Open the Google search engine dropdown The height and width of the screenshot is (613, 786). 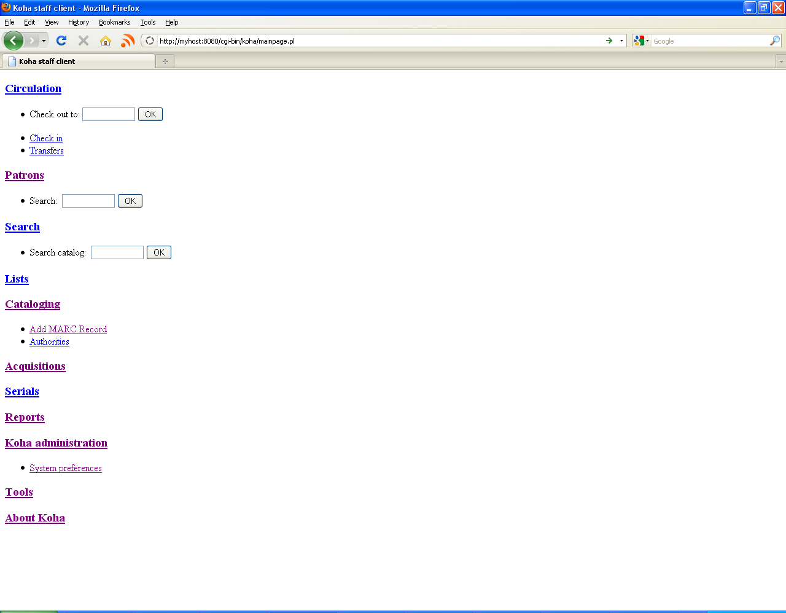tap(641, 41)
